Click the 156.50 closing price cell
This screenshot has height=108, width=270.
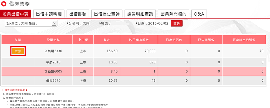[107, 51]
